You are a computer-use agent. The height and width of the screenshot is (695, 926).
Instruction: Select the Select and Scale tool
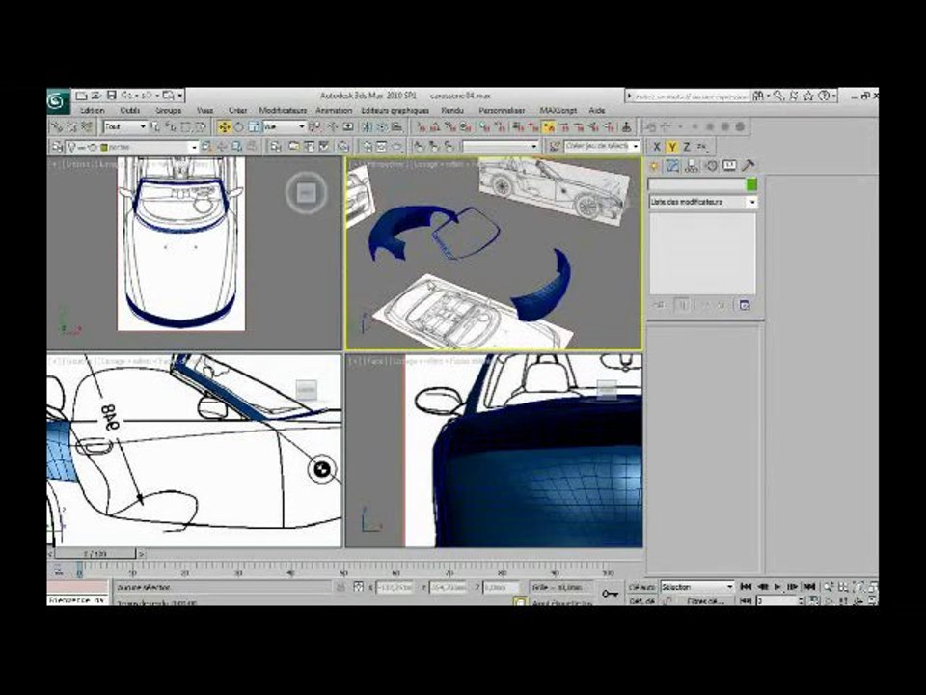pos(254,127)
